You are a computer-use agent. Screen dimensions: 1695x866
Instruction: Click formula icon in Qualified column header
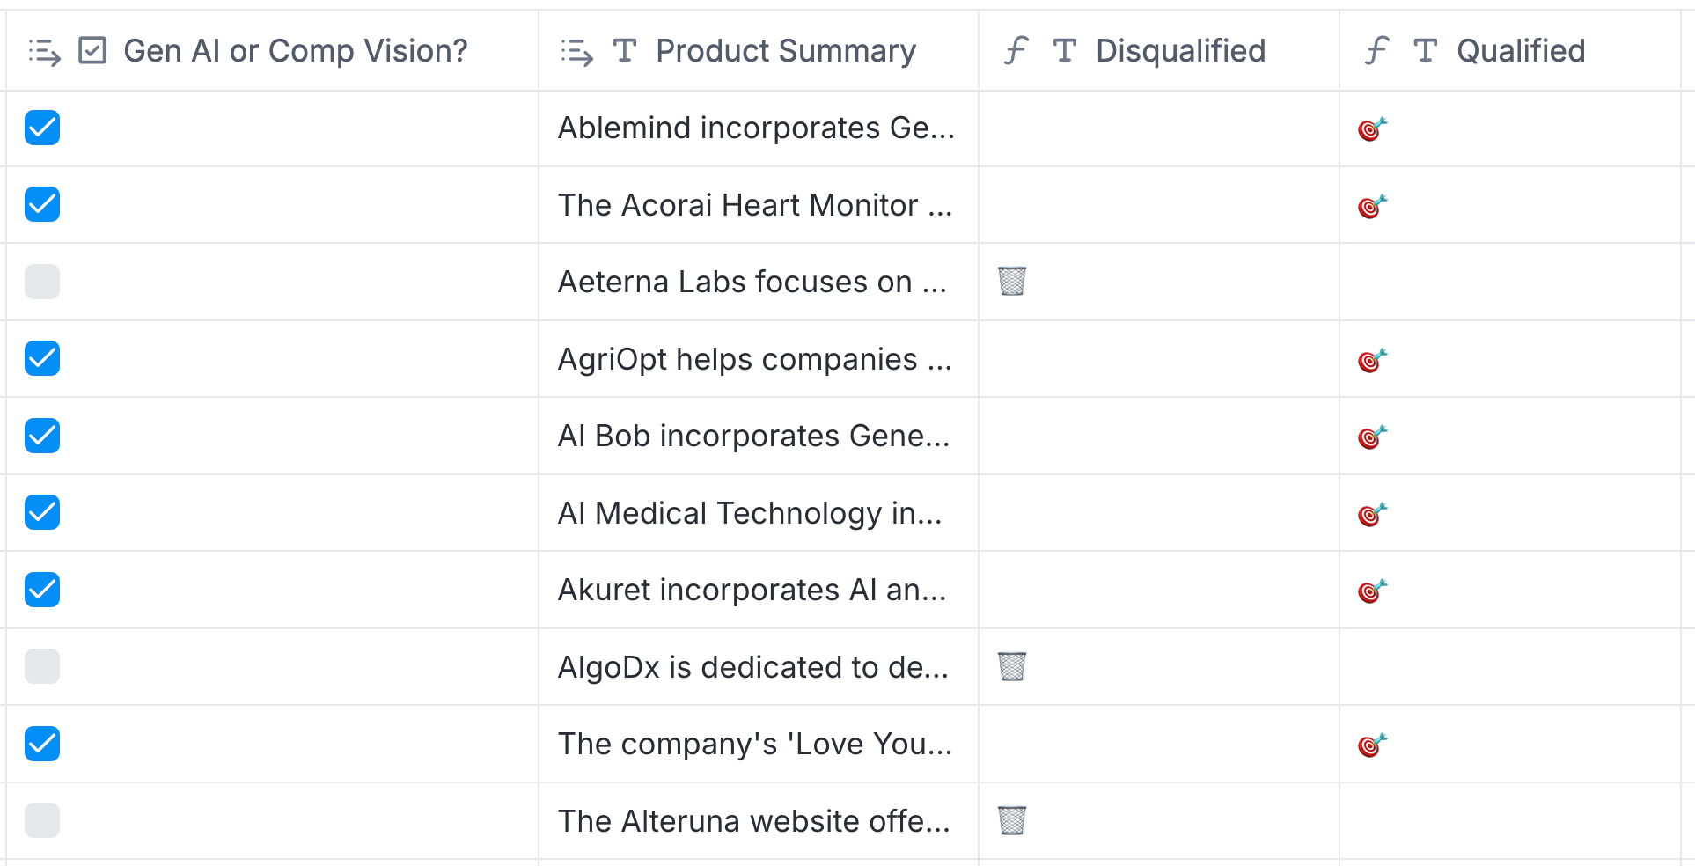pyautogui.click(x=1376, y=51)
